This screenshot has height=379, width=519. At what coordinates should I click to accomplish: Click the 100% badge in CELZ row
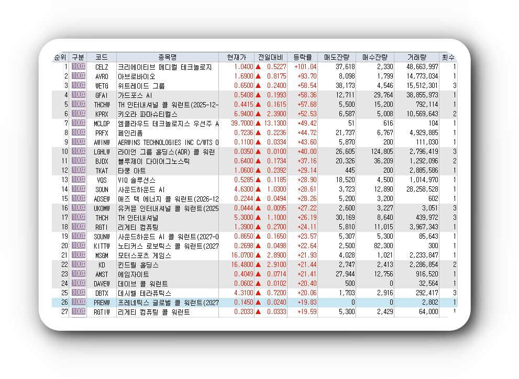(79, 66)
